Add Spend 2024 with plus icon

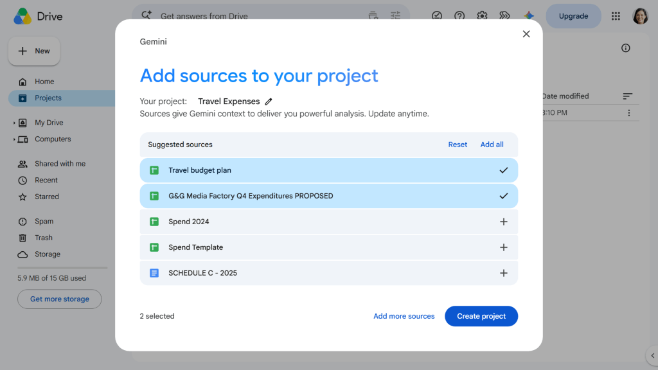[504, 222]
